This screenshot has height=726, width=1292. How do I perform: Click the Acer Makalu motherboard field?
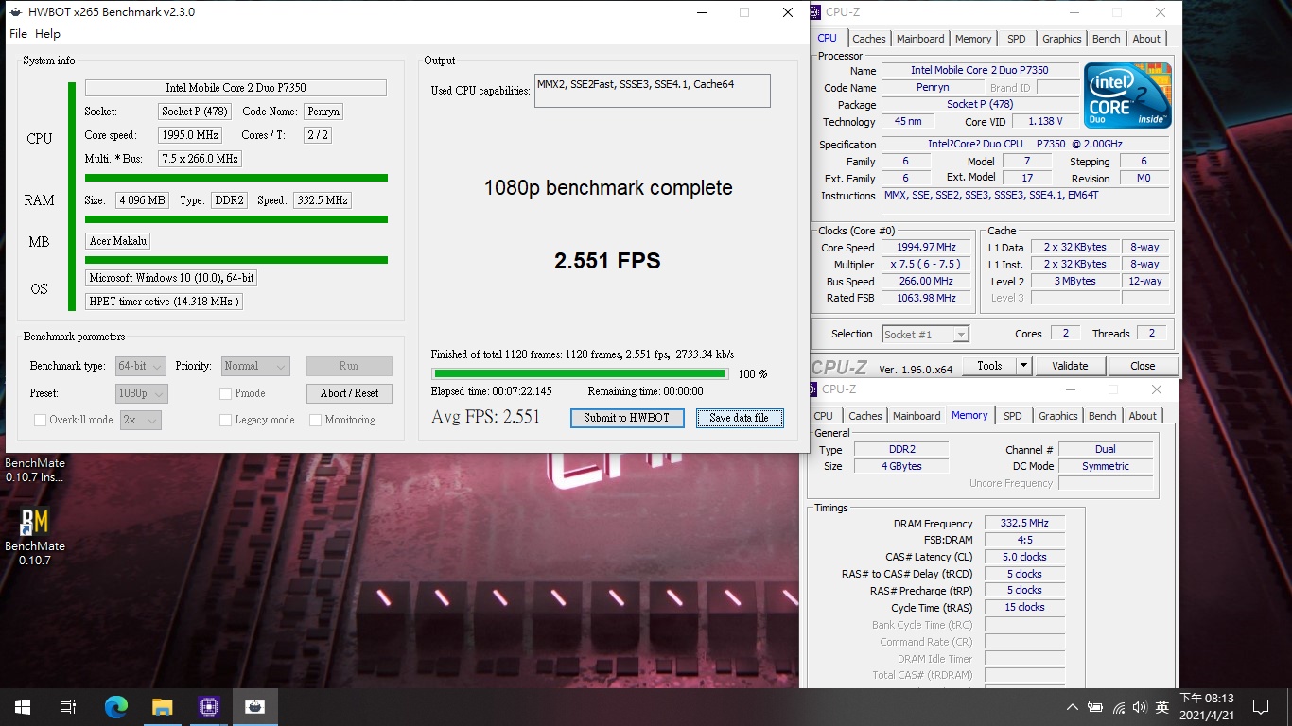[x=118, y=241]
